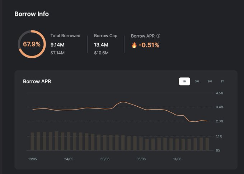
Task: Click the Borrow APR info icon
Action: 158,36
